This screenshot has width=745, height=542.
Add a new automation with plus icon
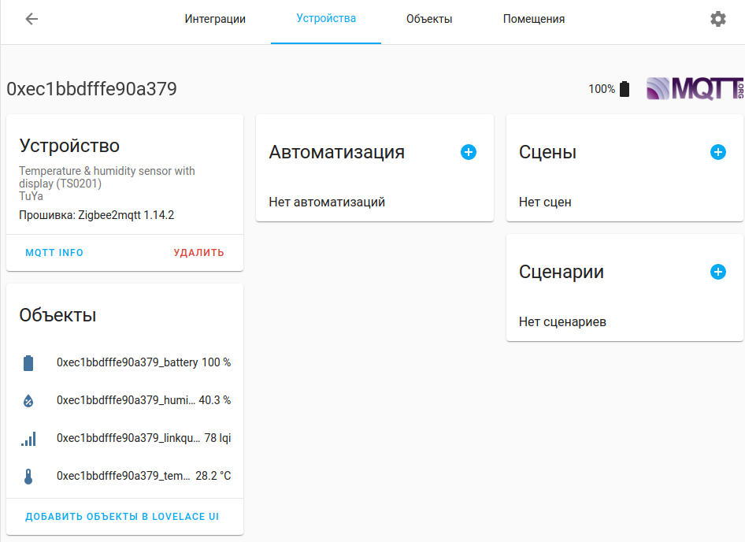tap(469, 152)
